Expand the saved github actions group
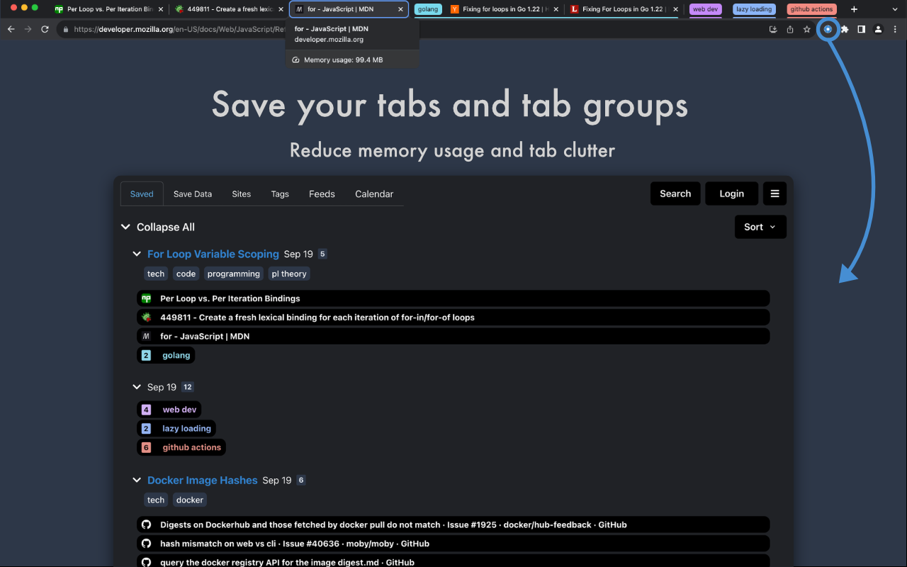Screen dimensions: 907x567 click(181, 447)
